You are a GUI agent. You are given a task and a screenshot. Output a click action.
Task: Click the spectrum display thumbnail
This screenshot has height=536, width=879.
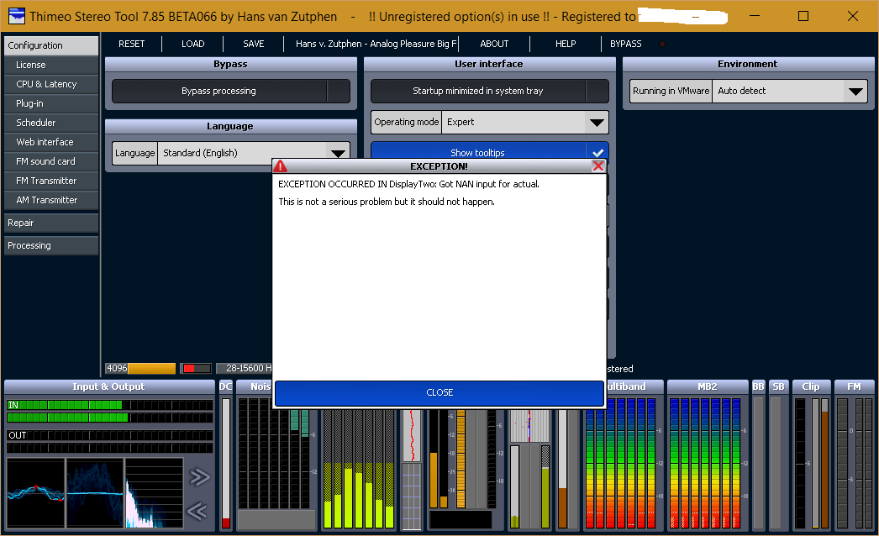tap(154, 493)
